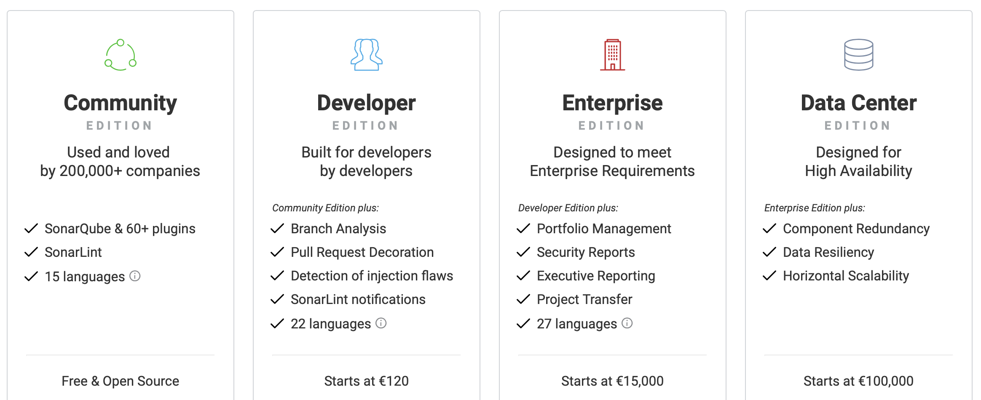Toggle the checkmark next to Security Reports
Viewport: 981px width, 400px height.
523,252
